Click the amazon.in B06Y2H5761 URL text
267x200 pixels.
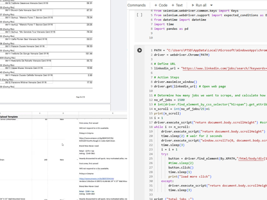(x=96, y=138)
